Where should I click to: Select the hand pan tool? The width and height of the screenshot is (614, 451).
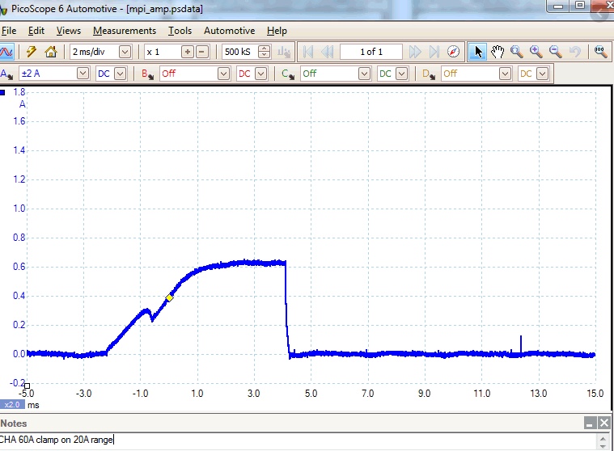click(498, 52)
